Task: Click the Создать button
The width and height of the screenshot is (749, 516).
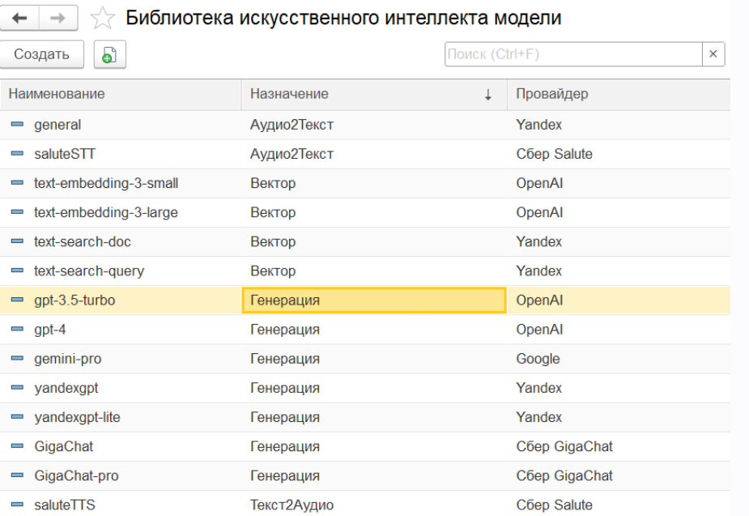Action: coord(42,54)
